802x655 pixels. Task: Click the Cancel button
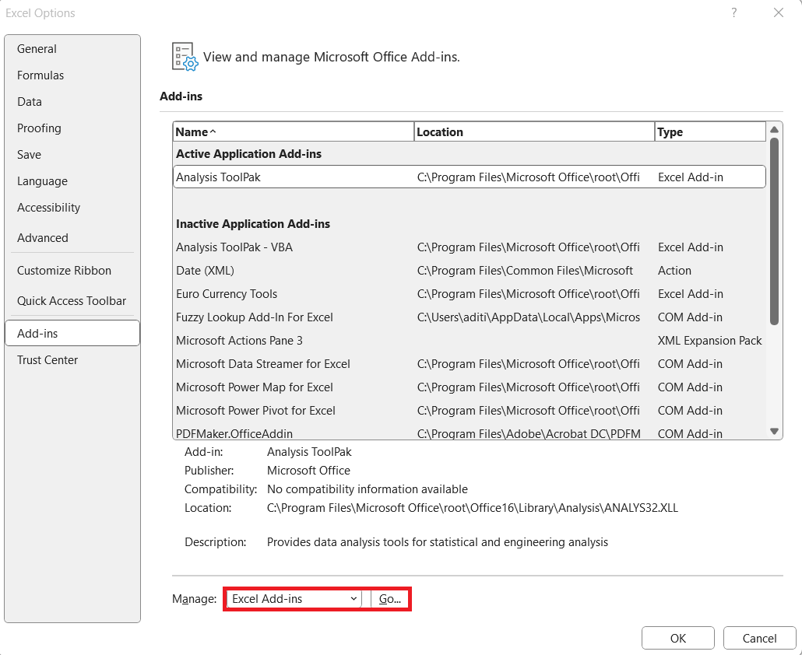[x=759, y=638]
